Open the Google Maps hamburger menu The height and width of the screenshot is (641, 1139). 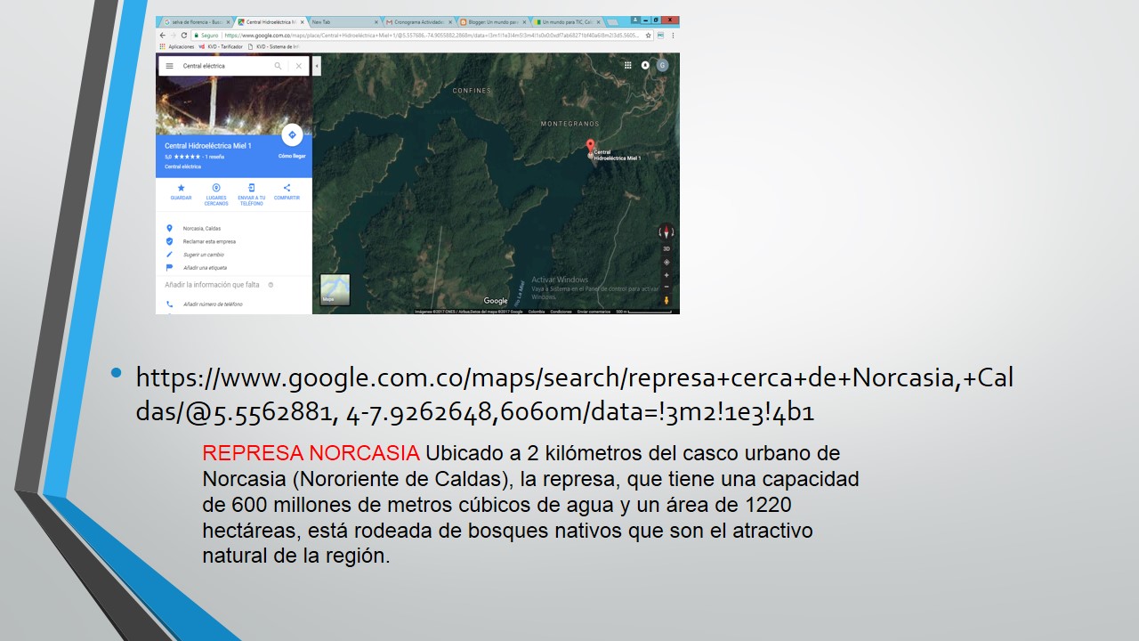pyautogui.click(x=169, y=66)
